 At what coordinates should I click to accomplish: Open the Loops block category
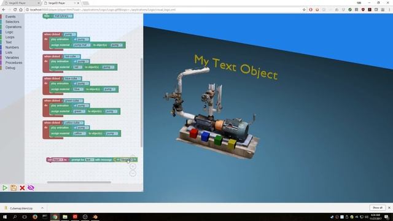tap(10, 37)
